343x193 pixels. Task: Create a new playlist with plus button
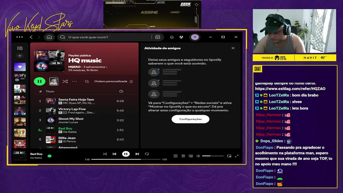pyautogui.click(x=20, y=56)
